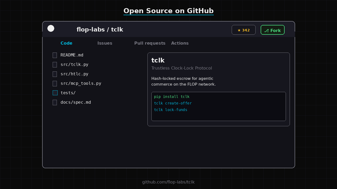Open the Actions tab
Image resolution: width=337 pixels, height=189 pixels.
[180, 43]
